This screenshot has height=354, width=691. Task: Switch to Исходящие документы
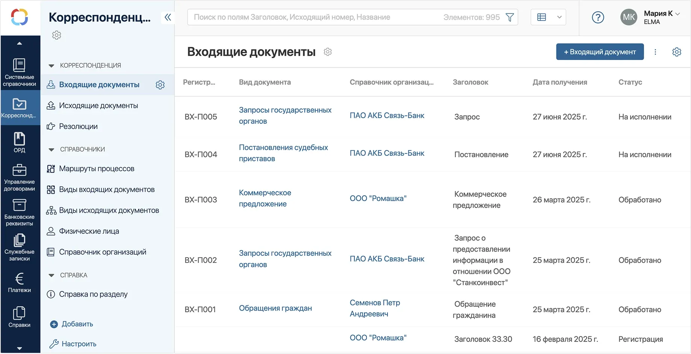(98, 105)
